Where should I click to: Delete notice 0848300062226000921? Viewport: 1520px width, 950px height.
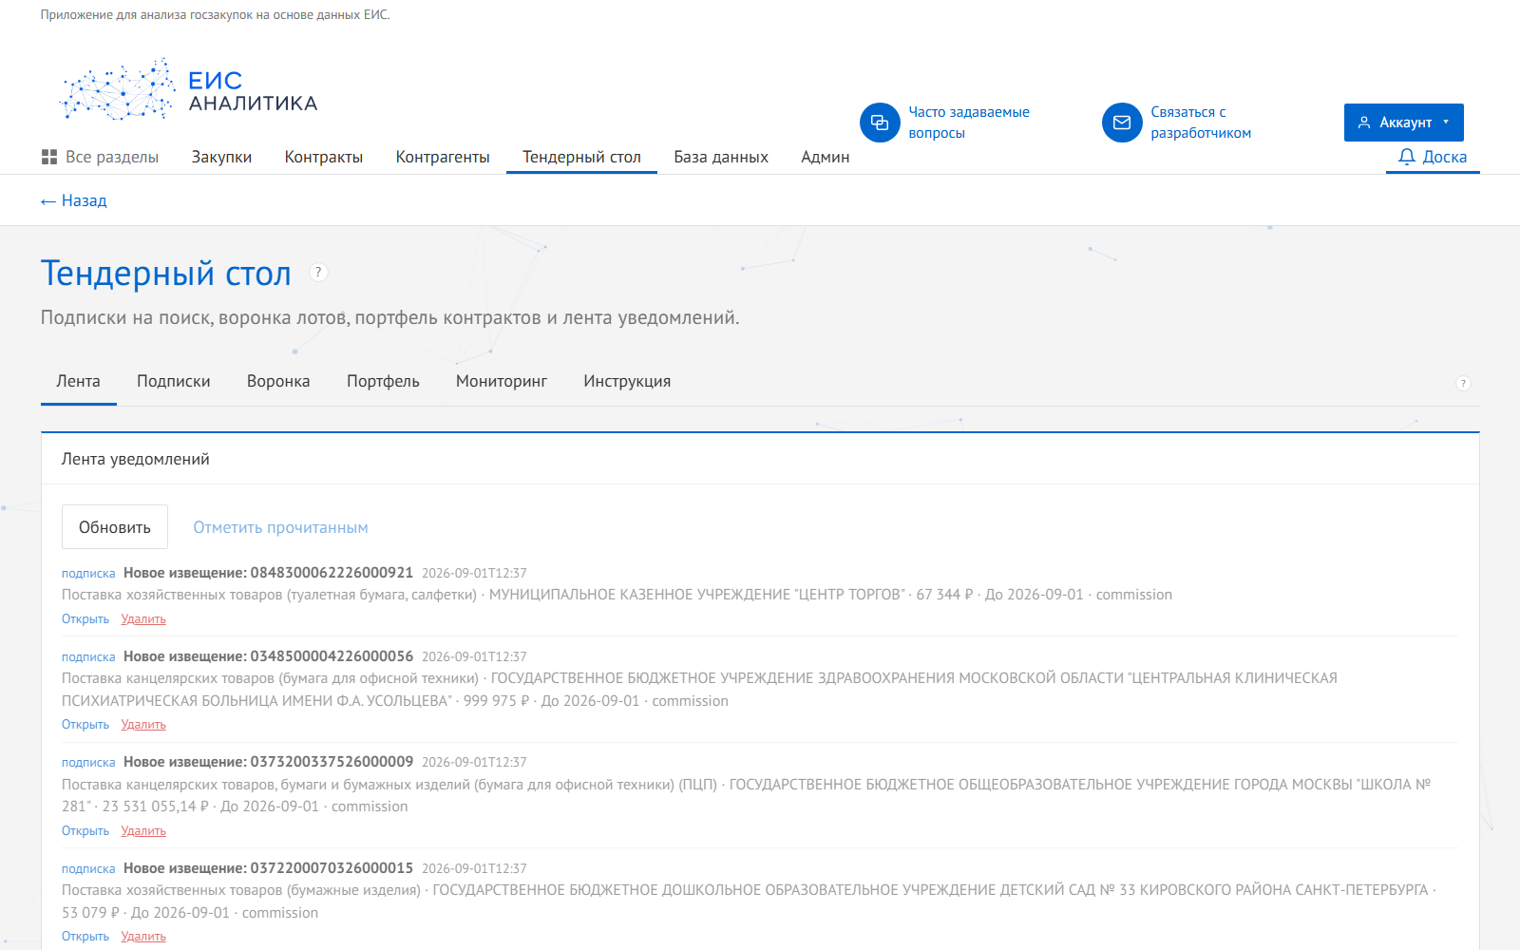pos(143,618)
